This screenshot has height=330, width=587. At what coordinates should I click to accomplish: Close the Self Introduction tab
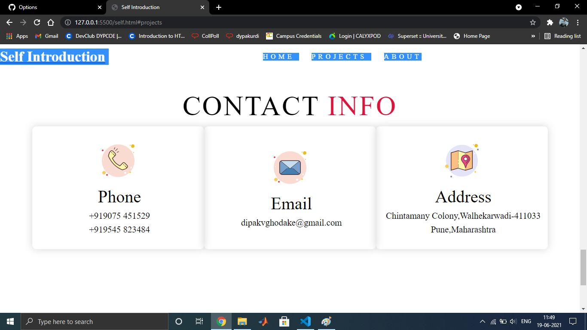[202, 7]
